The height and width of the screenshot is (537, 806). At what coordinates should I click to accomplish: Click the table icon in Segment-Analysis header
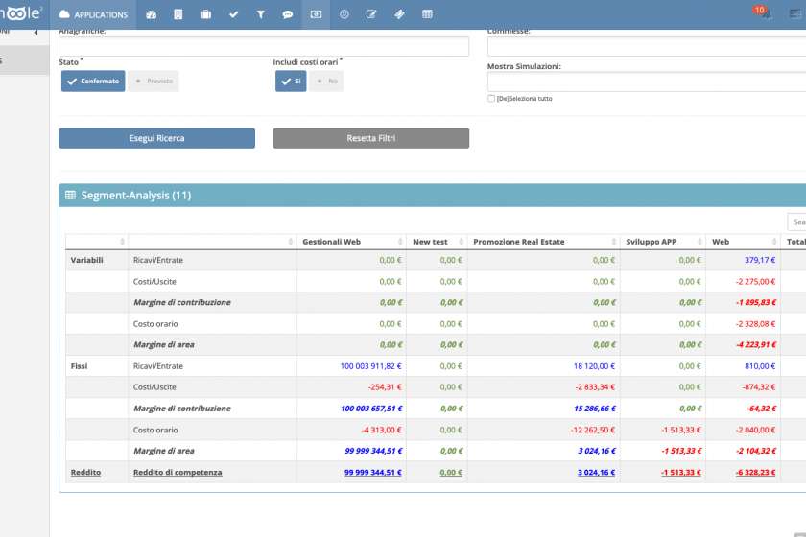point(70,196)
